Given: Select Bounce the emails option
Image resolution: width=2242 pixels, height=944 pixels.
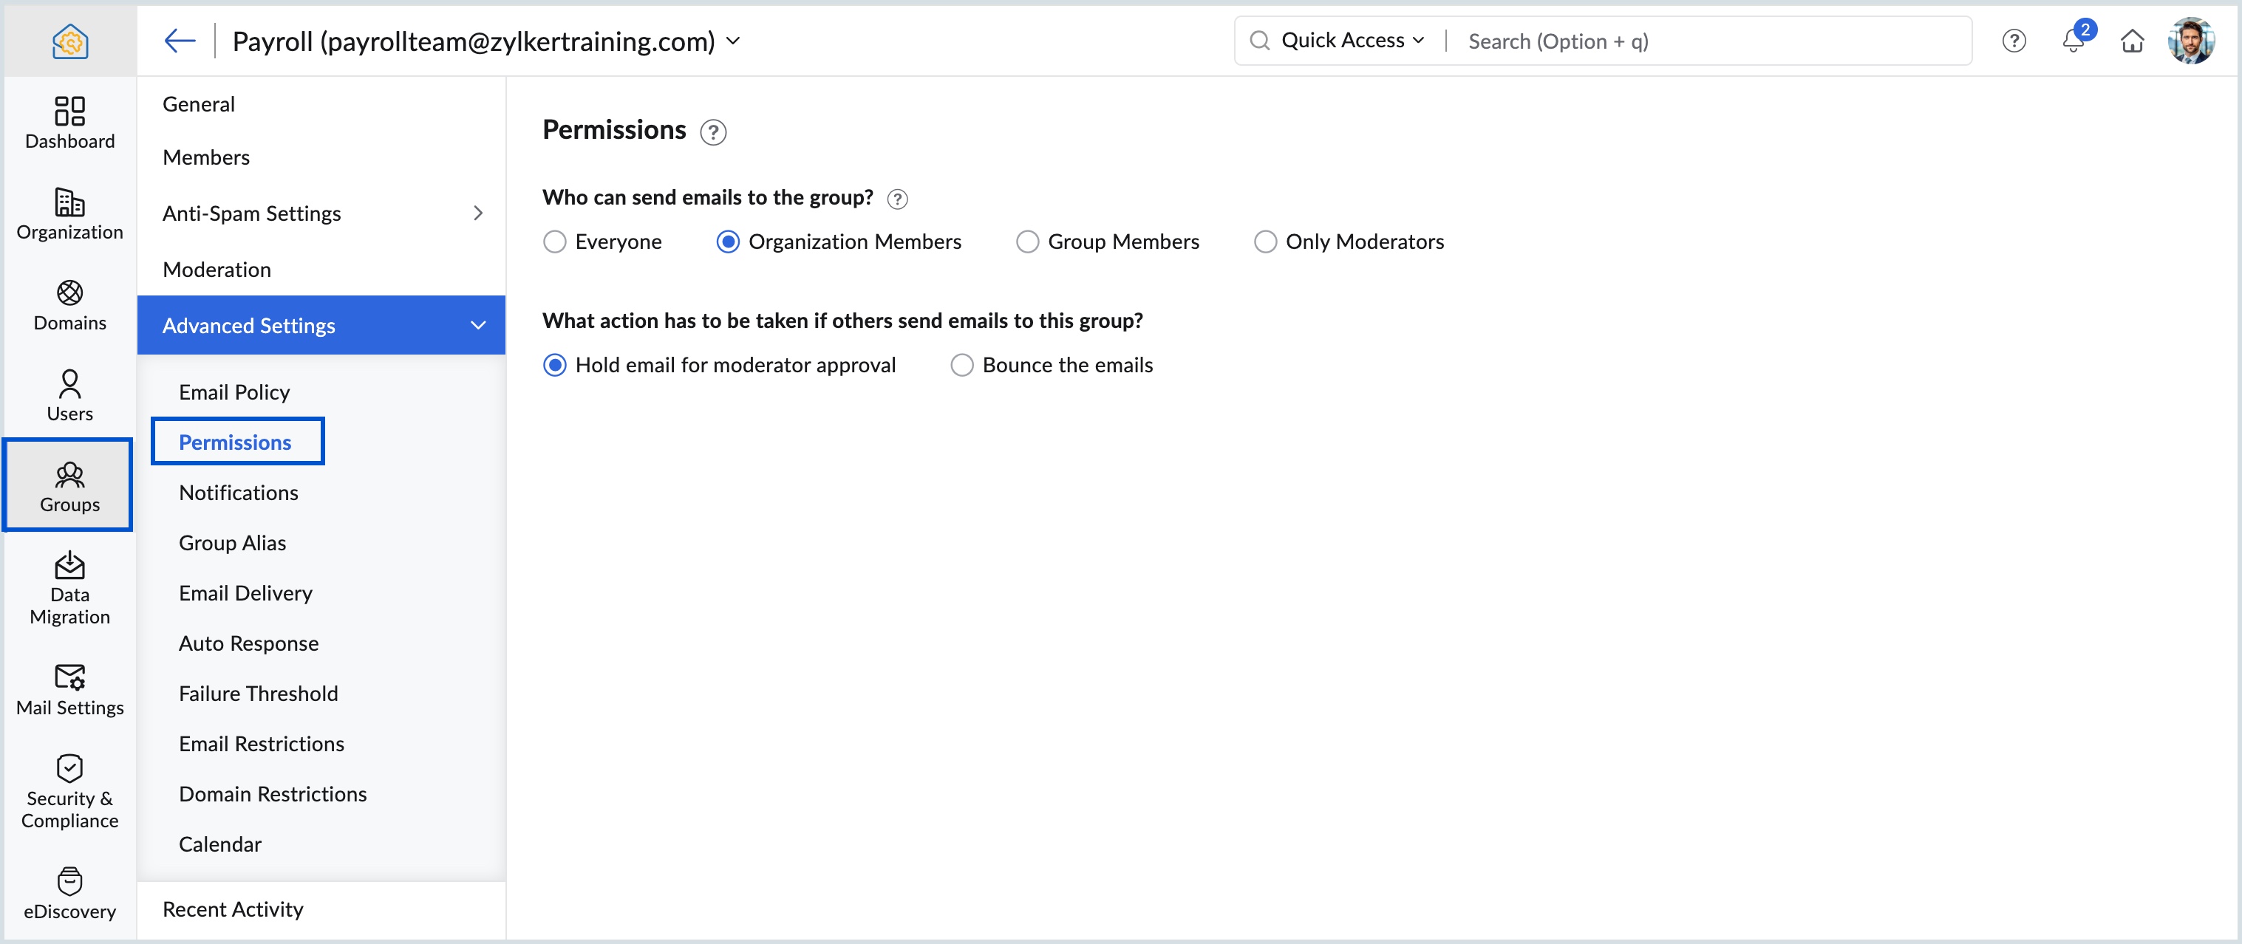Looking at the screenshot, I should pyautogui.click(x=961, y=365).
